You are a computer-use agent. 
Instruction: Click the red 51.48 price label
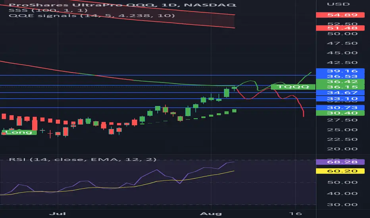(x=340, y=28)
